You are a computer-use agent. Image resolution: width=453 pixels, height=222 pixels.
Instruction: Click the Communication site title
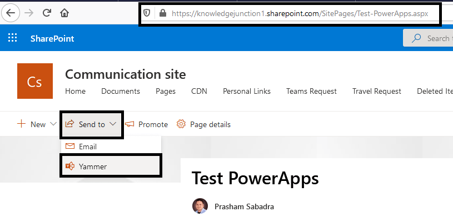click(x=126, y=74)
